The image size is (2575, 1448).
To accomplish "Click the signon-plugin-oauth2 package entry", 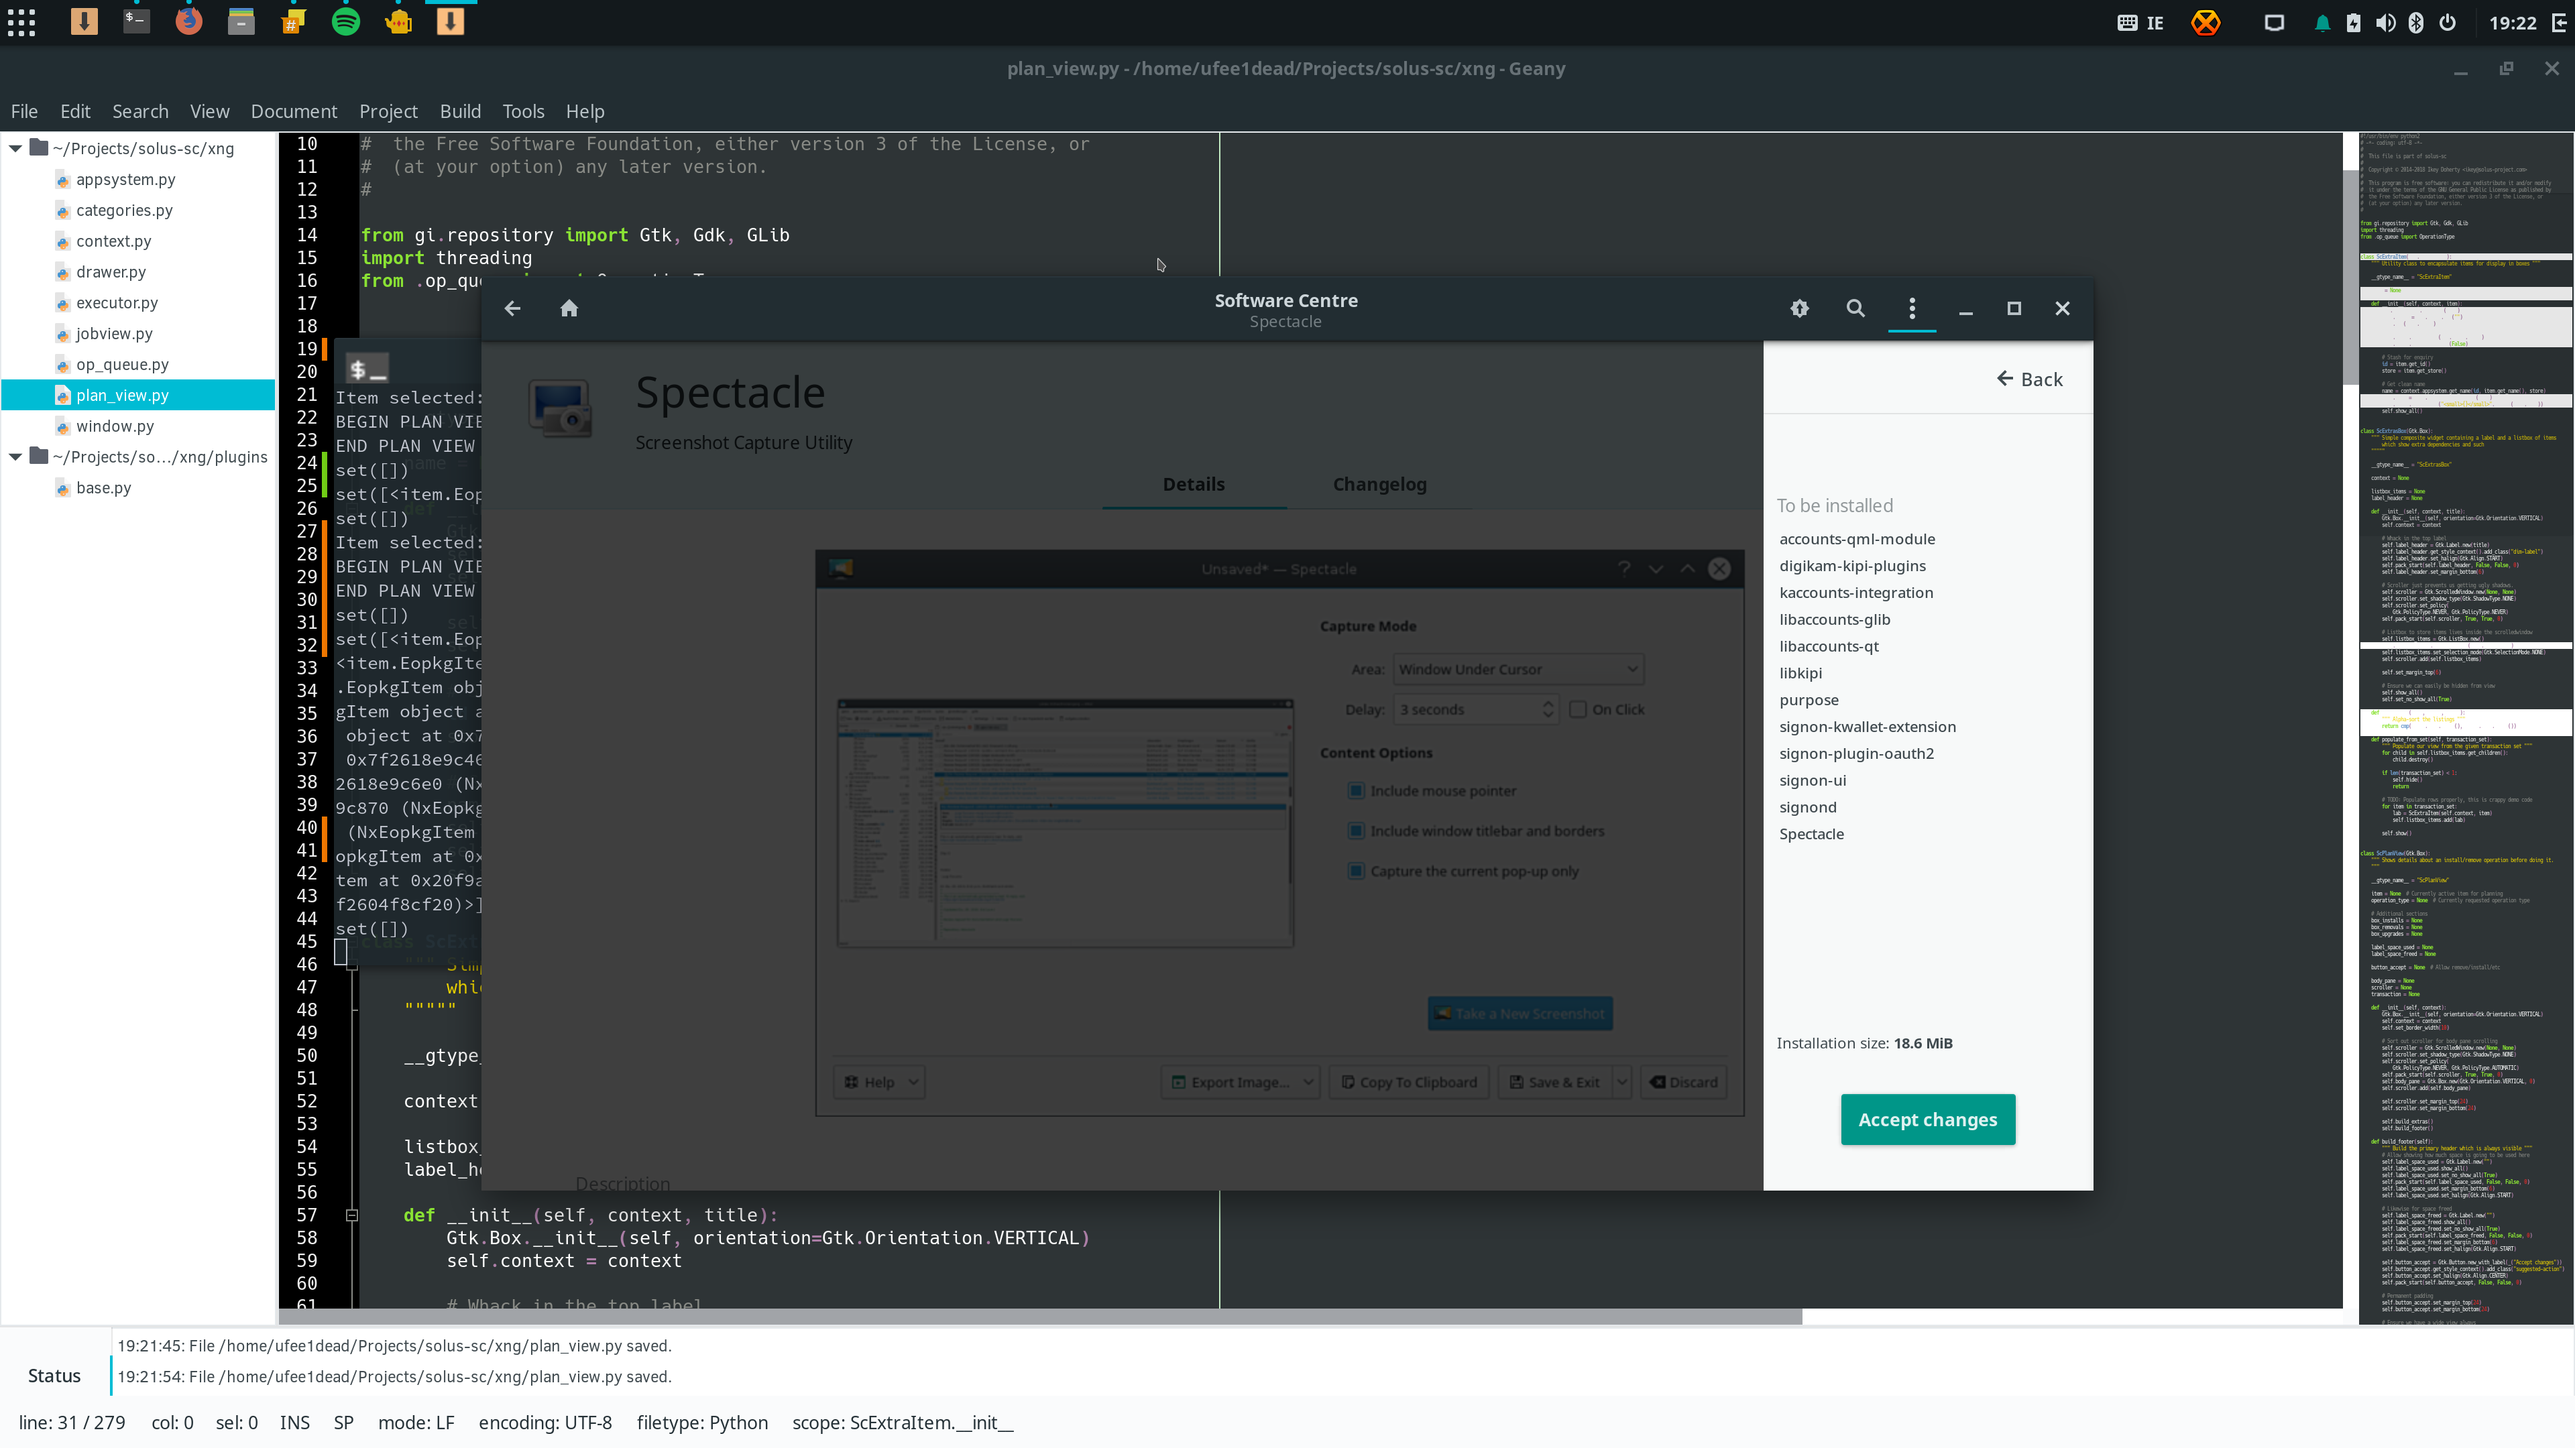I will point(1856,753).
